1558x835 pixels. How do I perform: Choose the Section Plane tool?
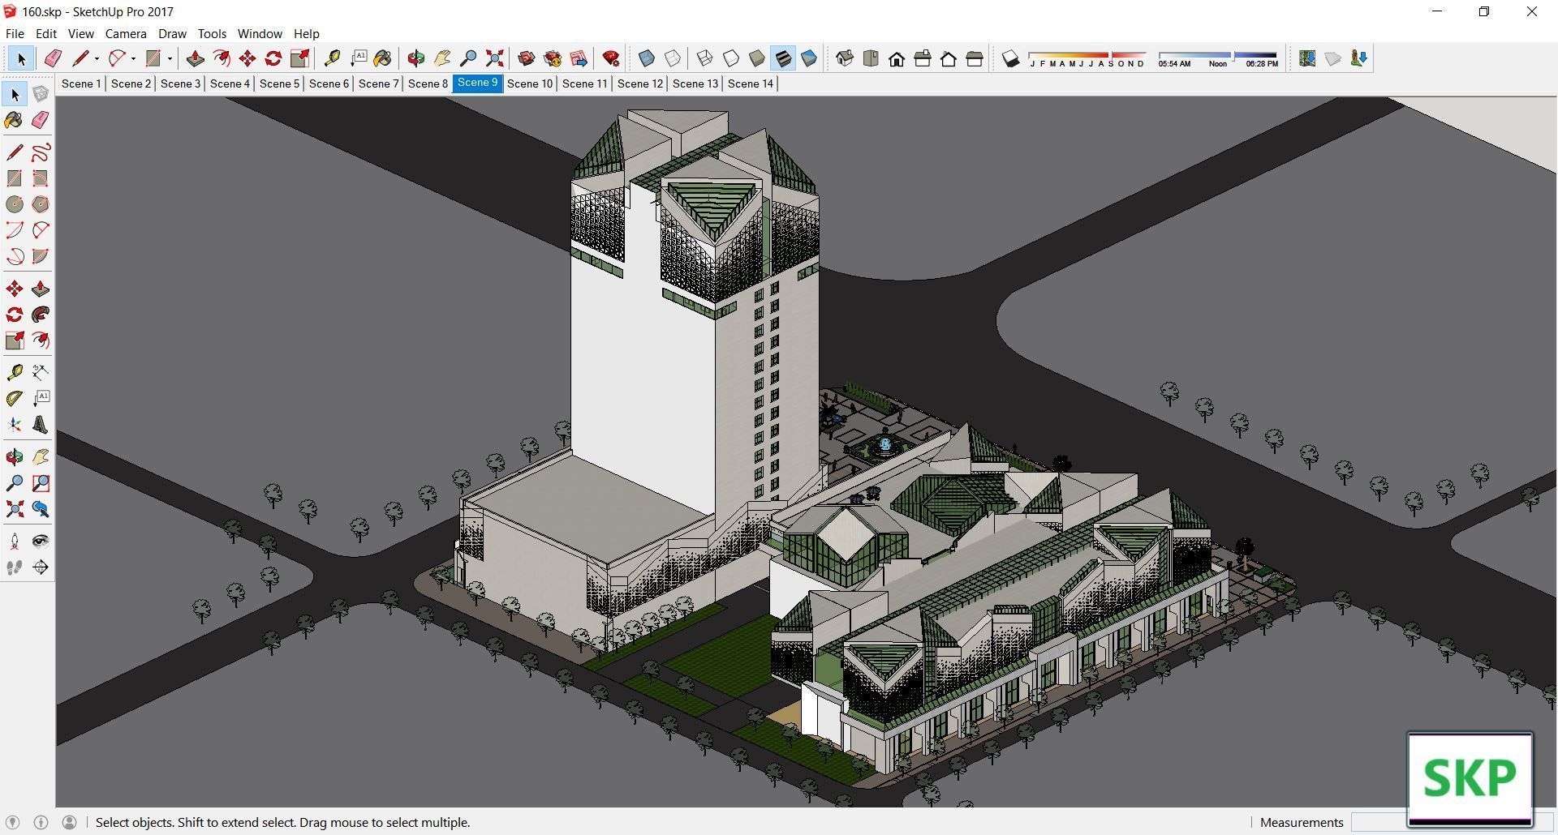tap(41, 567)
